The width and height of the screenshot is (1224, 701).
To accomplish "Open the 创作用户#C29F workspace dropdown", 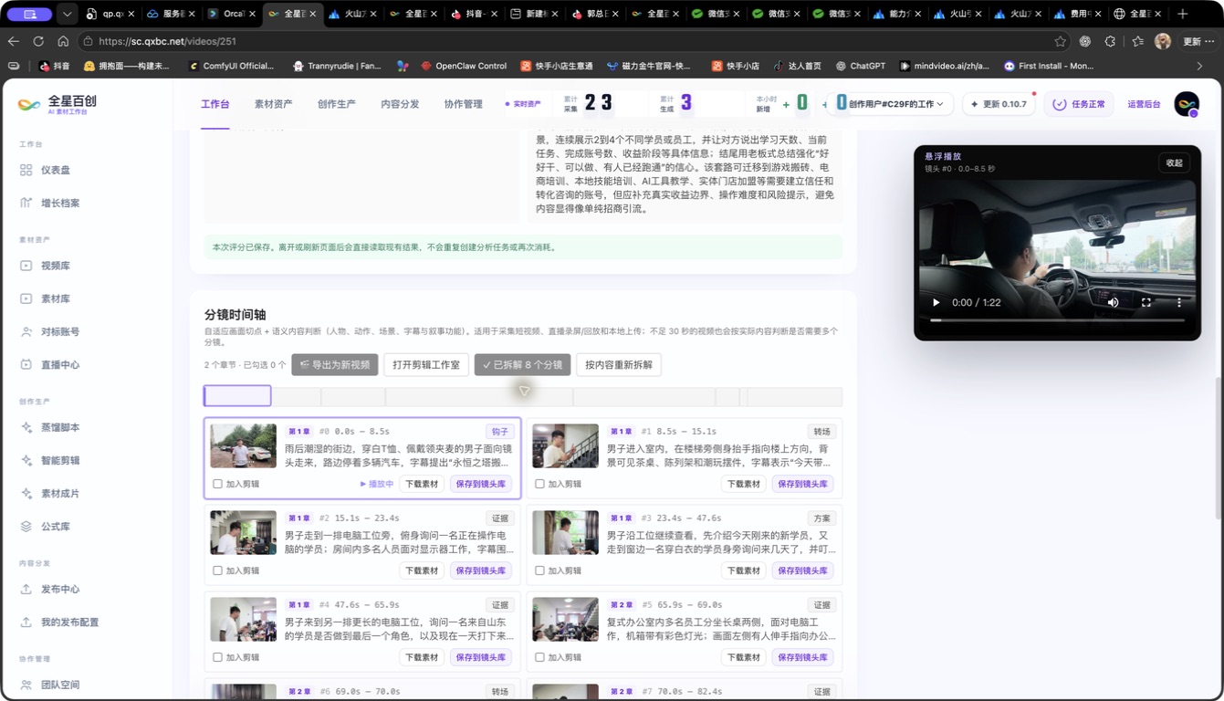I will [x=890, y=104].
